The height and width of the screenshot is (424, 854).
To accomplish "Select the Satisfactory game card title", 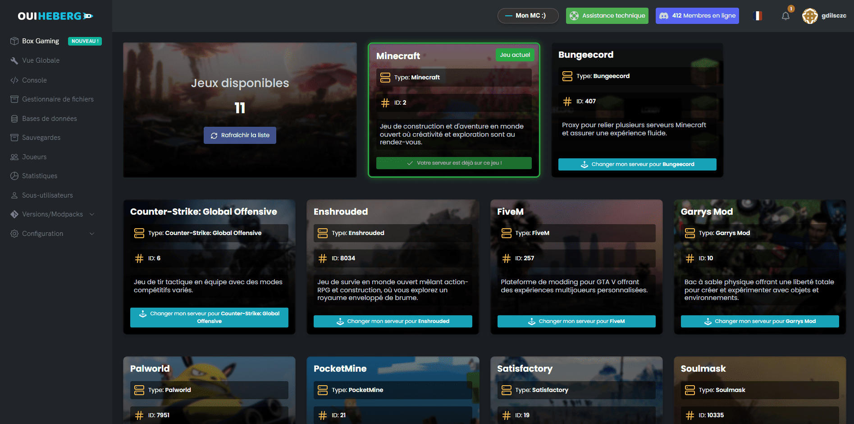I will click(x=525, y=369).
